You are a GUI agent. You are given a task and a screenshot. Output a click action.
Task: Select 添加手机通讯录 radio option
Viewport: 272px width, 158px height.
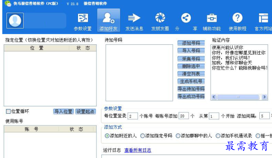[x=218, y=136]
